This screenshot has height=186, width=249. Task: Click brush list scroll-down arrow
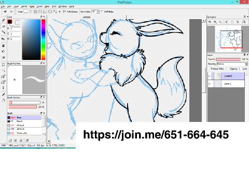[x=44, y=134]
